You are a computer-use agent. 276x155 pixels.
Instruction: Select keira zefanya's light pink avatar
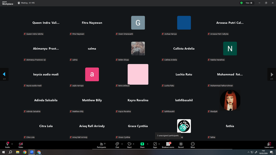click(138, 74)
